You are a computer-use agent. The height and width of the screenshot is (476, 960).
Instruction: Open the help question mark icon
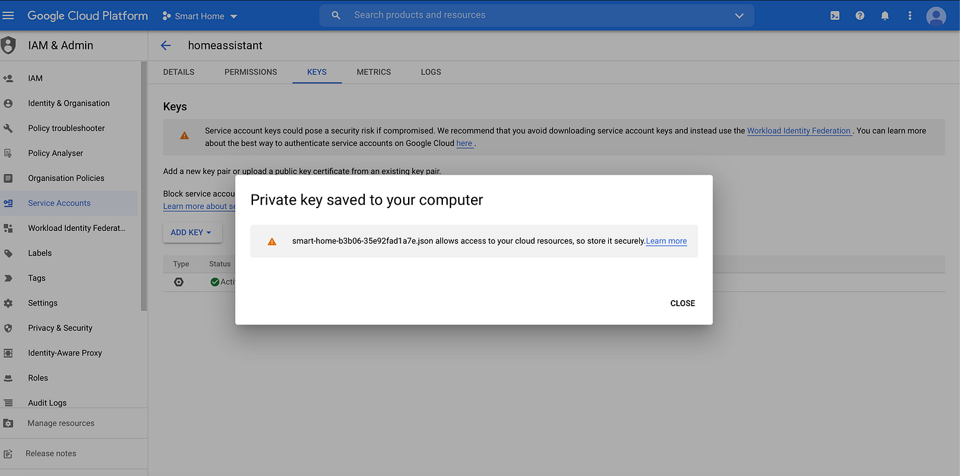point(860,16)
